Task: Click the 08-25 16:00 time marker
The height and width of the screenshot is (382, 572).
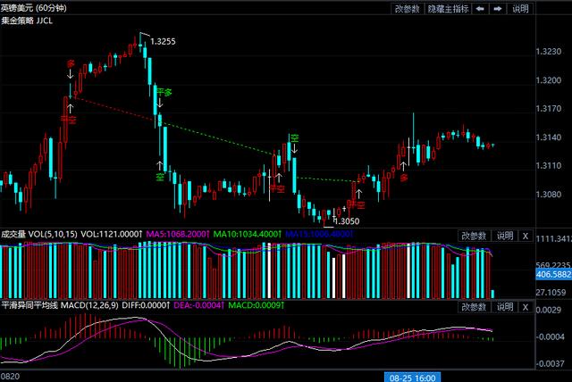Action: tap(414, 376)
